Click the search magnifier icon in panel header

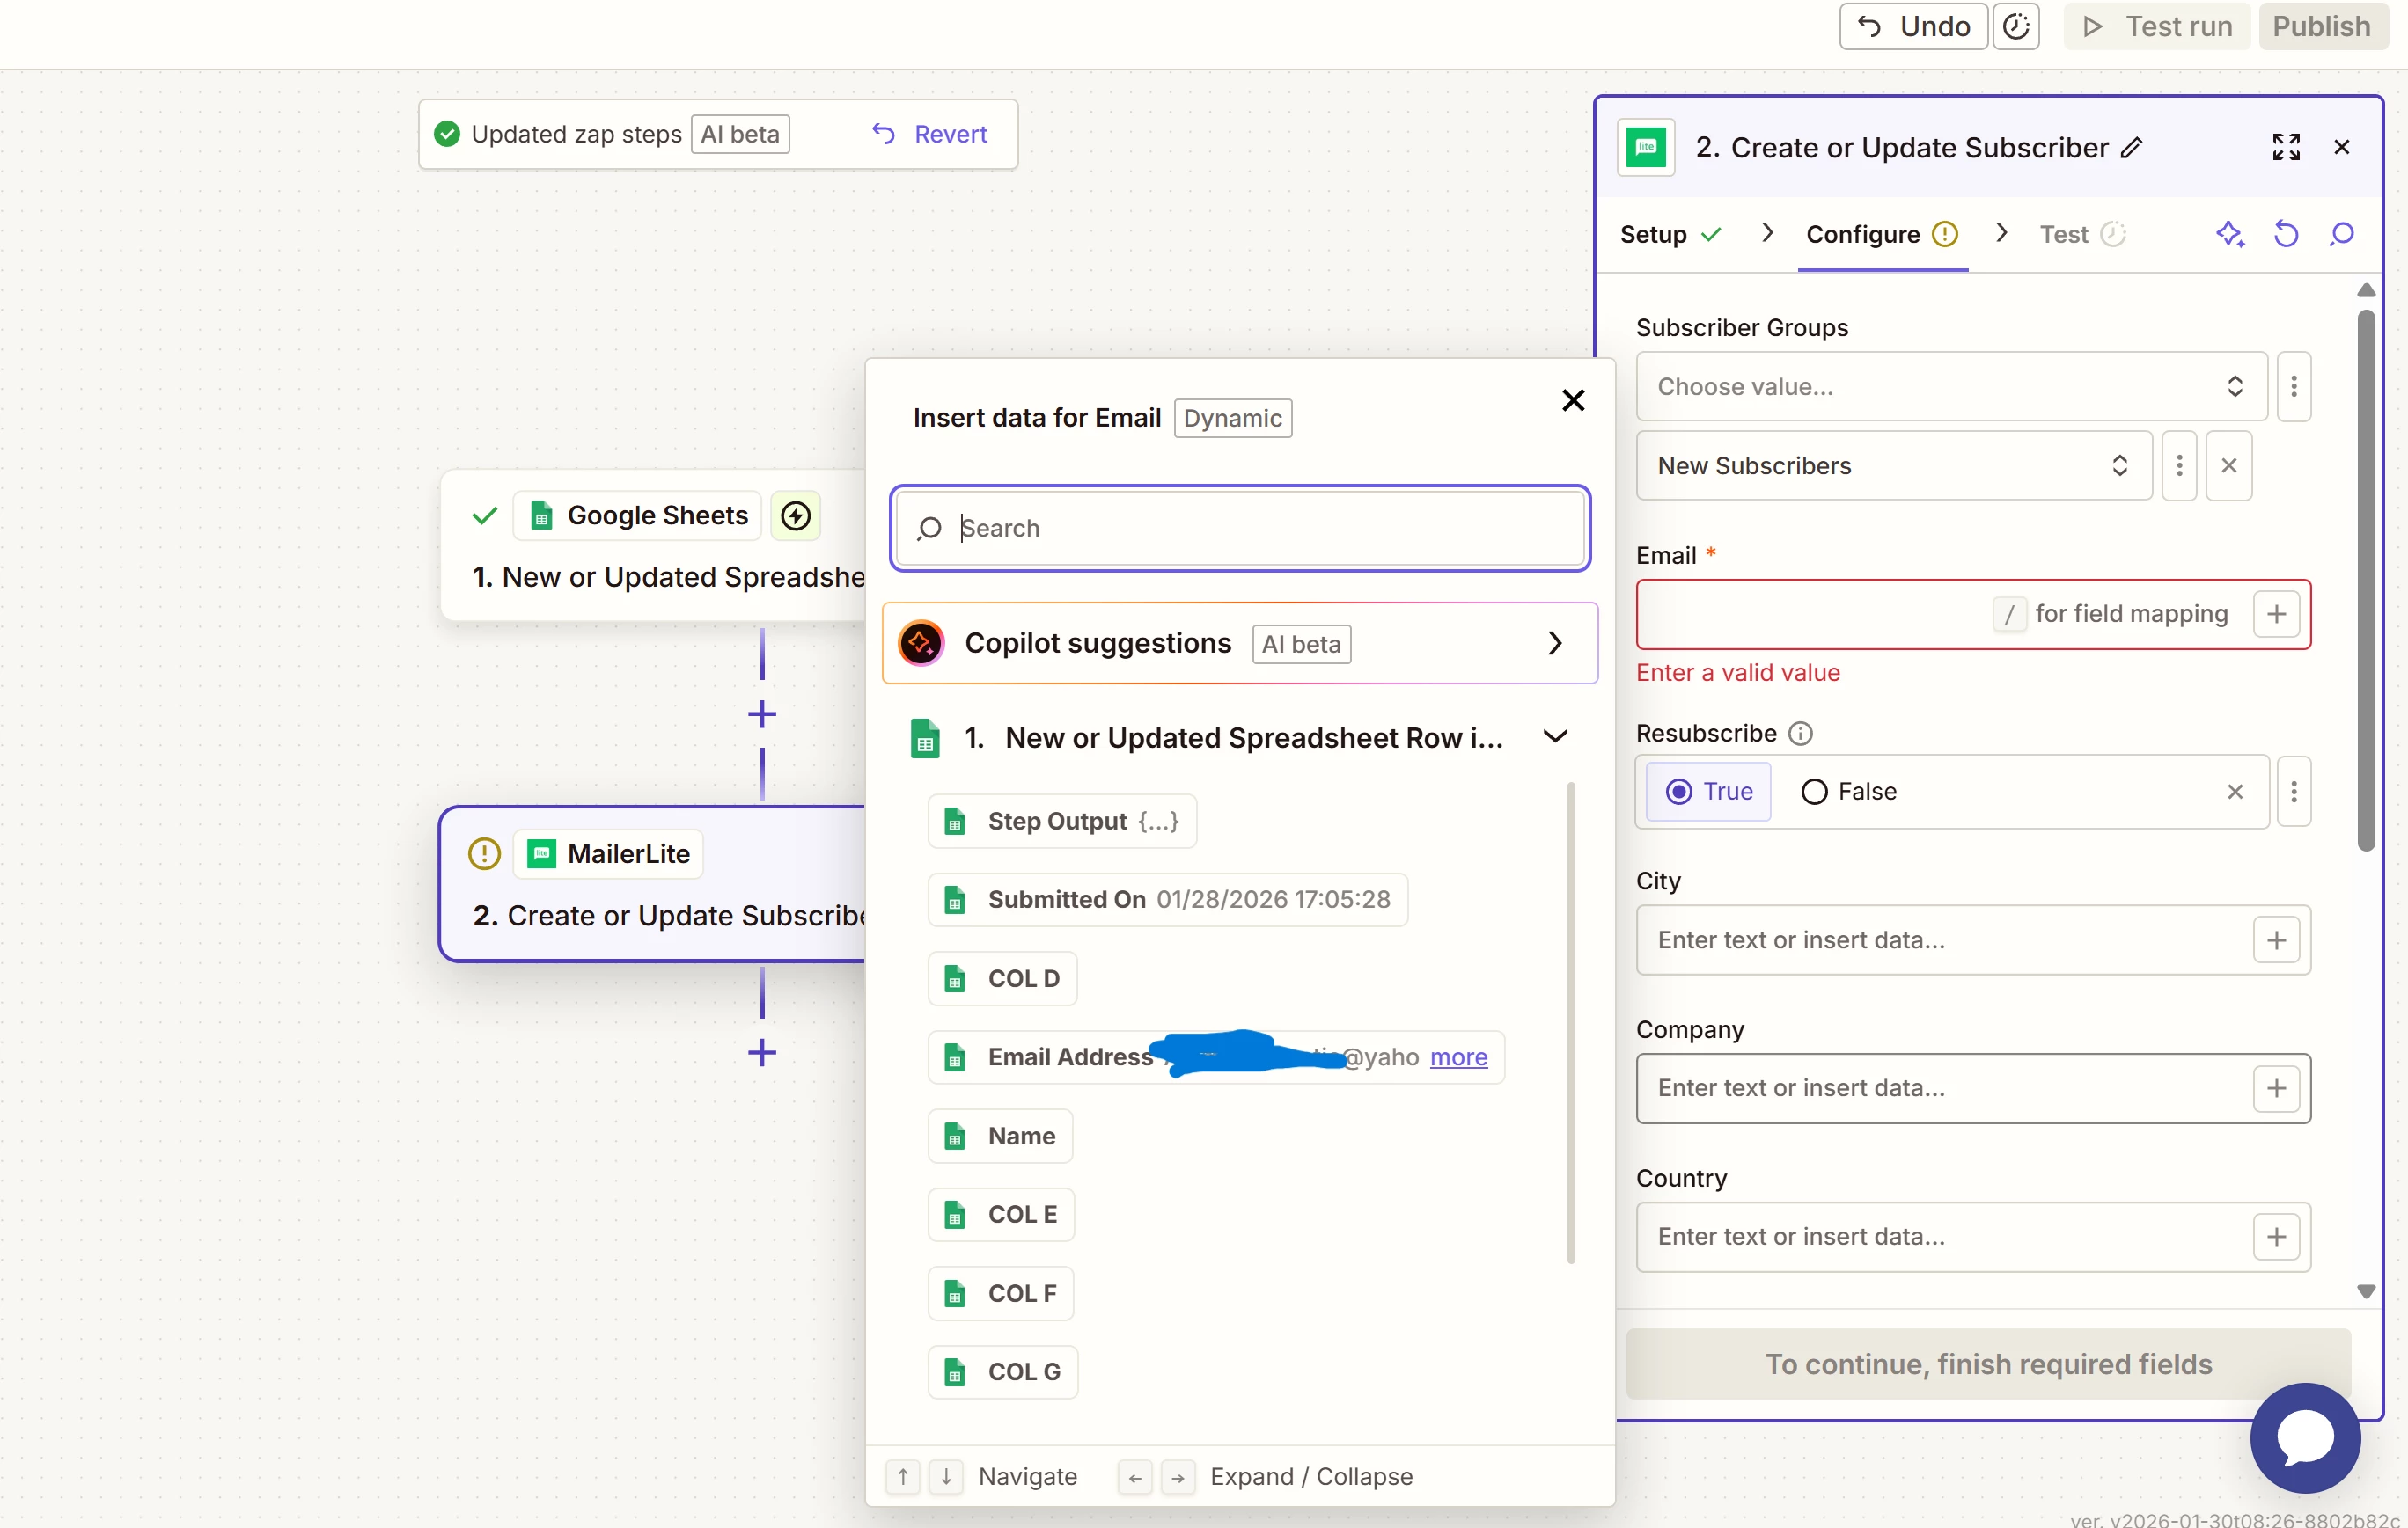tap(2342, 234)
